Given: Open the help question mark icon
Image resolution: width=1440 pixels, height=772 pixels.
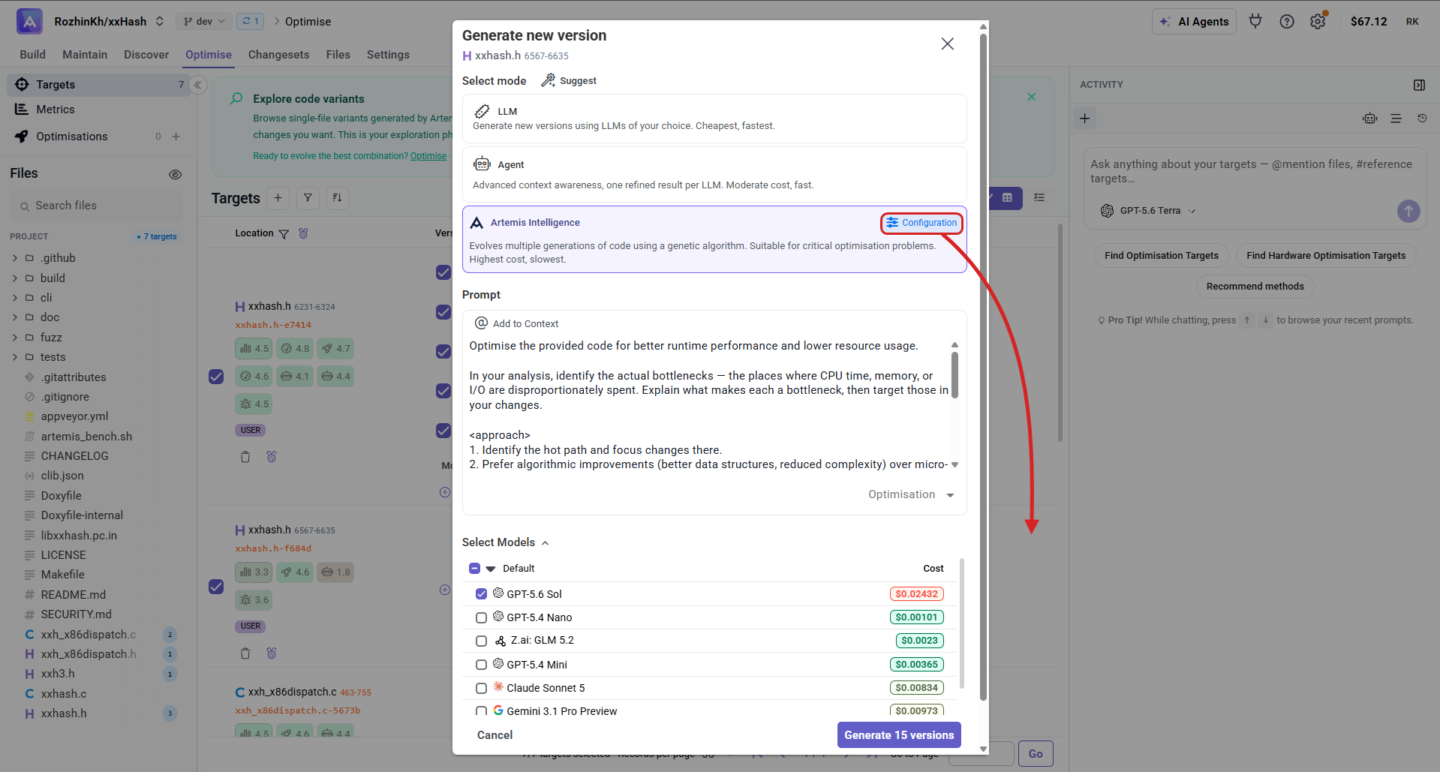Looking at the screenshot, I should point(1287,22).
